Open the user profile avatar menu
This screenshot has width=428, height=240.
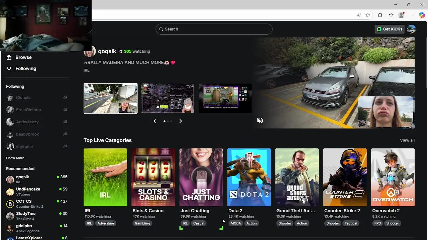click(411, 29)
